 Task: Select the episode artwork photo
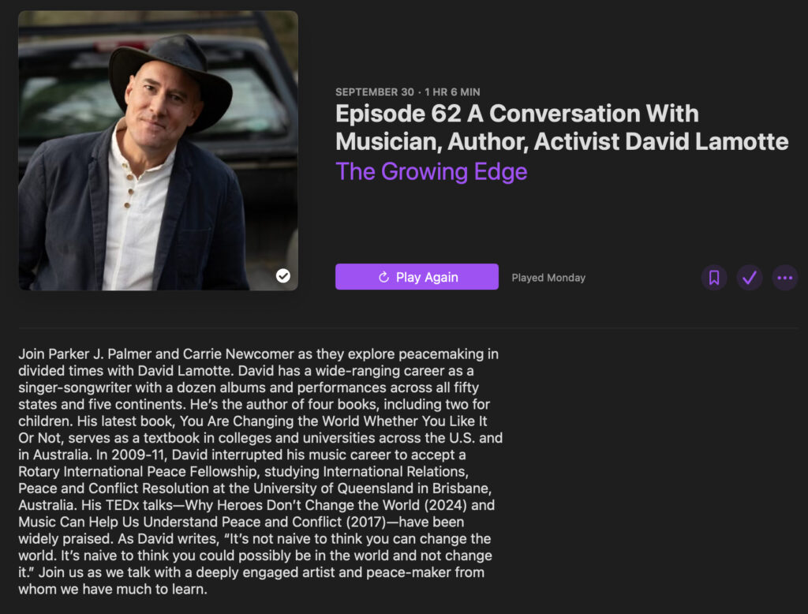pos(158,151)
